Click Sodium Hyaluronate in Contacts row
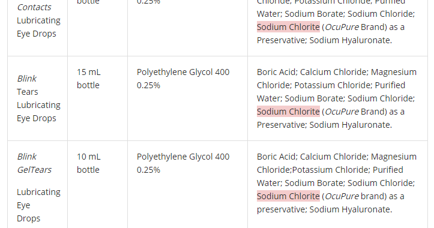 (x=351, y=40)
